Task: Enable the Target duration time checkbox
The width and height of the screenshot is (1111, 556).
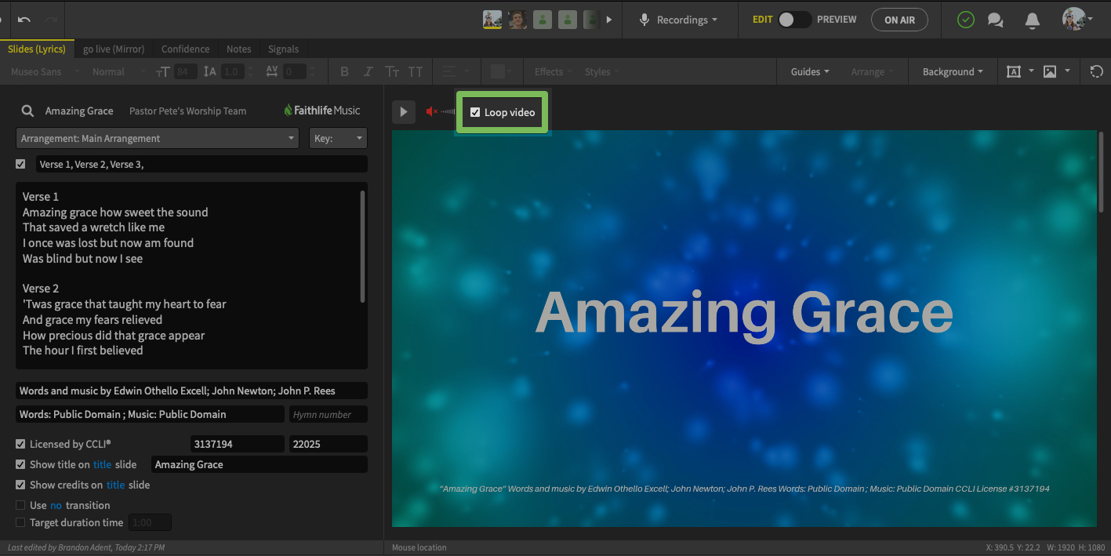Action: tap(20, 522)
